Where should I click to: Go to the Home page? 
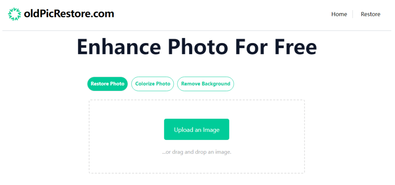point(339,14)
